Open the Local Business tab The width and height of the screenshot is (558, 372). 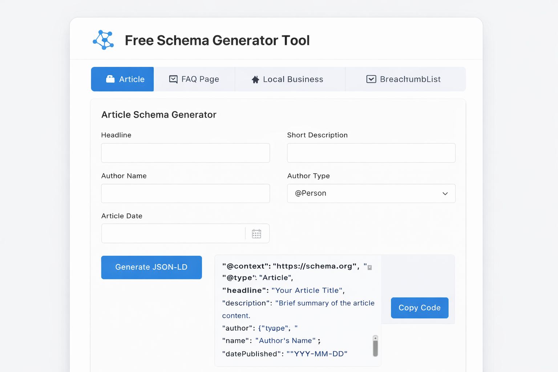[290, 79]
